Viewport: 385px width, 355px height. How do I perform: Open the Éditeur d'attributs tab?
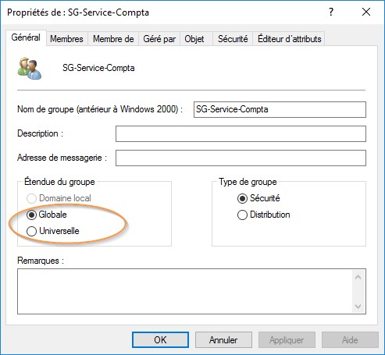tap(289, 39)
